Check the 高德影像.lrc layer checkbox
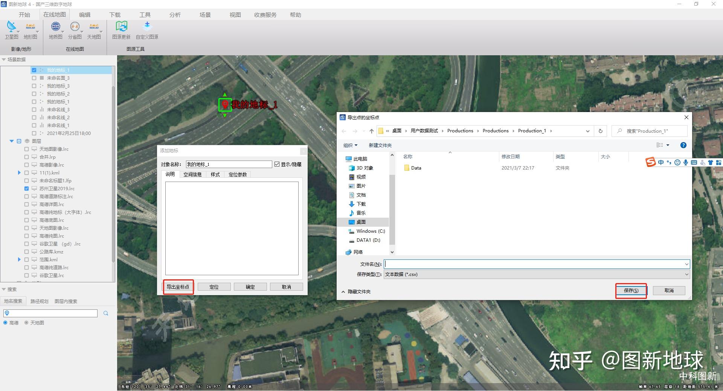The height and width of the screenshot is (391, 723). pyautogui.click(x=27, y=165)
